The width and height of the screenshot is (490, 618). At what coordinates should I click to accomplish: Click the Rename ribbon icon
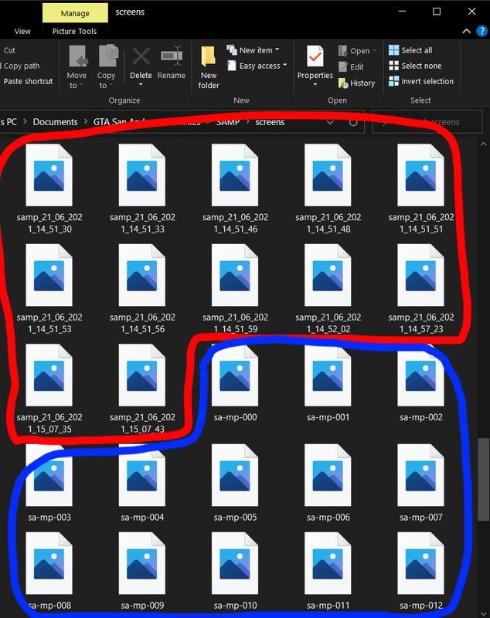(171, 63)
